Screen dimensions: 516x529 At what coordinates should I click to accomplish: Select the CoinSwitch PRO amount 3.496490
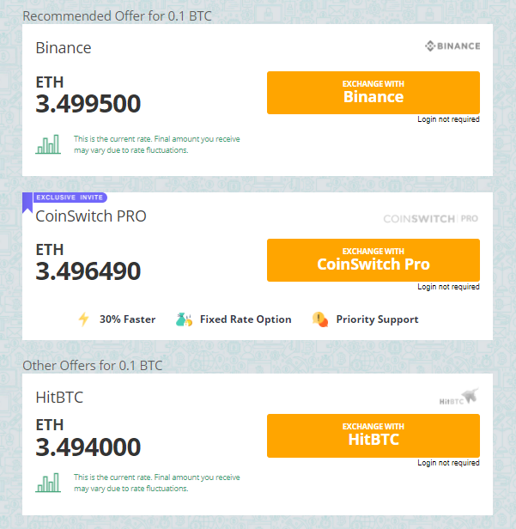point(88,271)
